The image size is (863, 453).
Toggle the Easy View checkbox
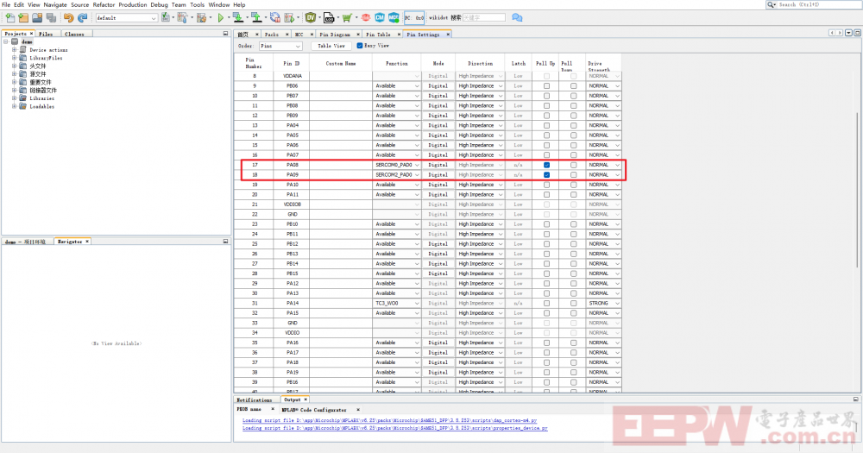(x=359, y=46)
